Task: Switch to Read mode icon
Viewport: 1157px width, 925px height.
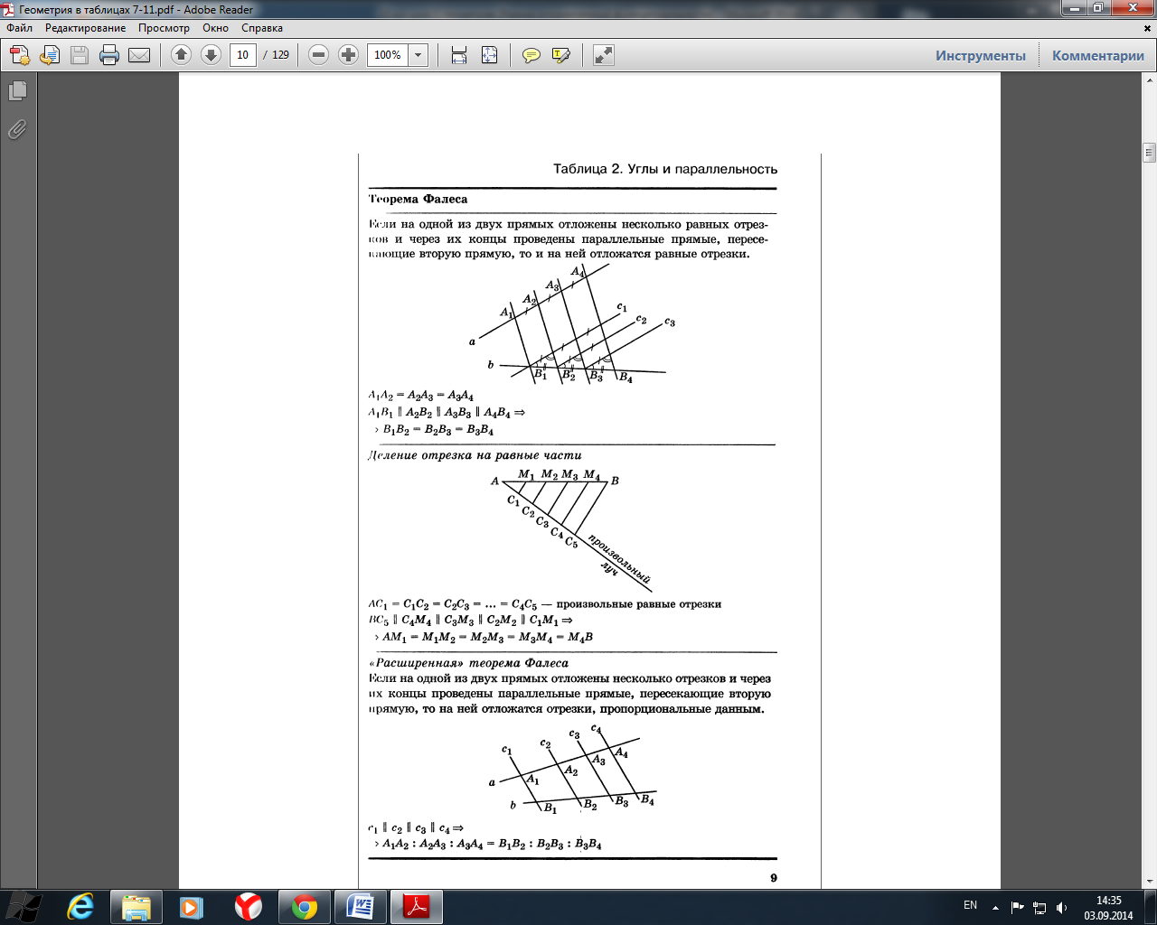Action: coord(603,55)
